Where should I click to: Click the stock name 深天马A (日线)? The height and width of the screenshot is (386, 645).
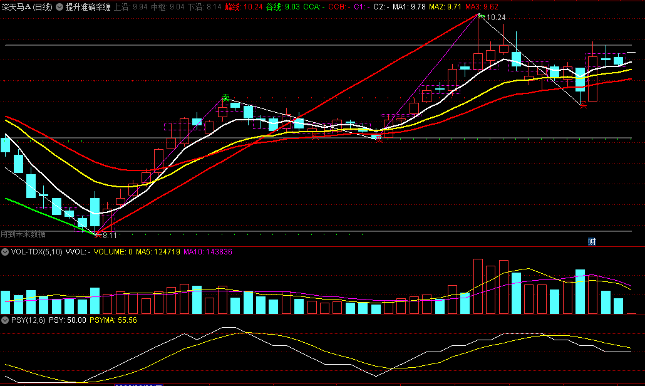pos(27,7)
